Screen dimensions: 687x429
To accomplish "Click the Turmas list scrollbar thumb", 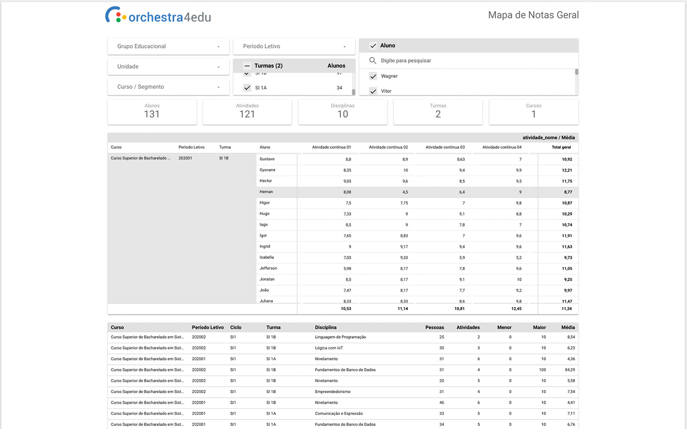I will [354, 92].
